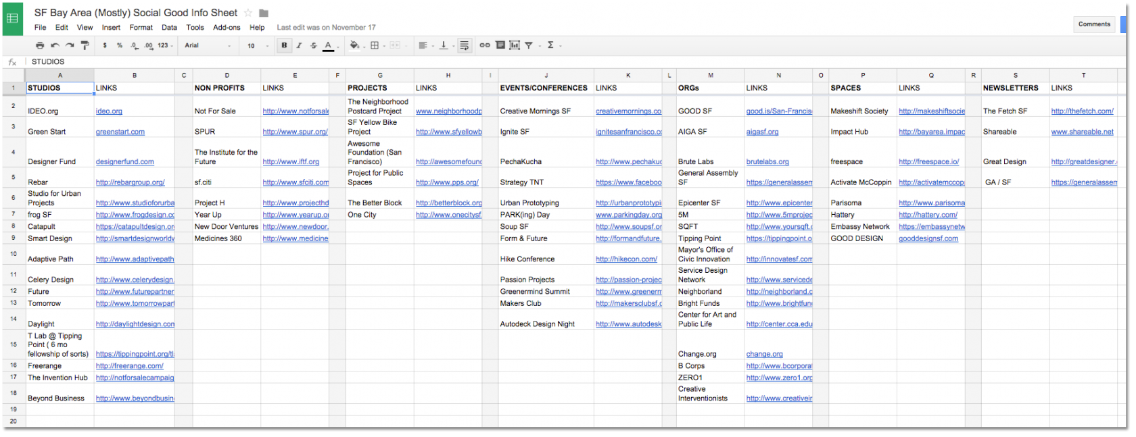Toggle italic text style
This screenshot has height=437, width=1136.
coord(299,45)
